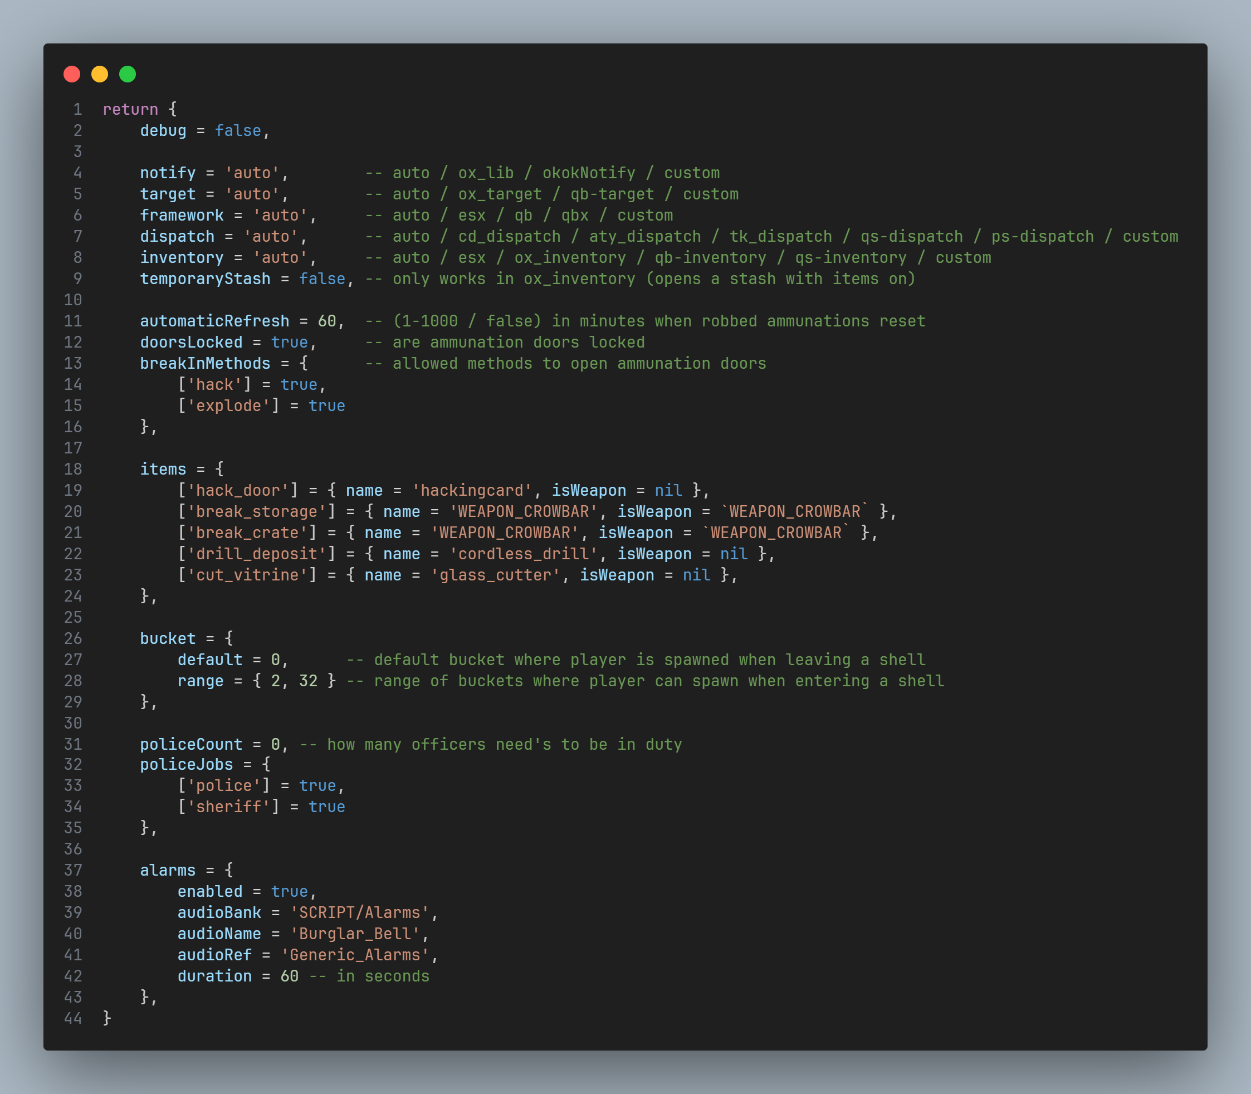Image resolution: width=1251 pixels, height=1094 pixels.
Task: Click the red close window dot
Action: coord(72,74)
